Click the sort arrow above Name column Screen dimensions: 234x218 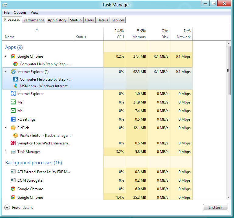(x=37, y=30)
